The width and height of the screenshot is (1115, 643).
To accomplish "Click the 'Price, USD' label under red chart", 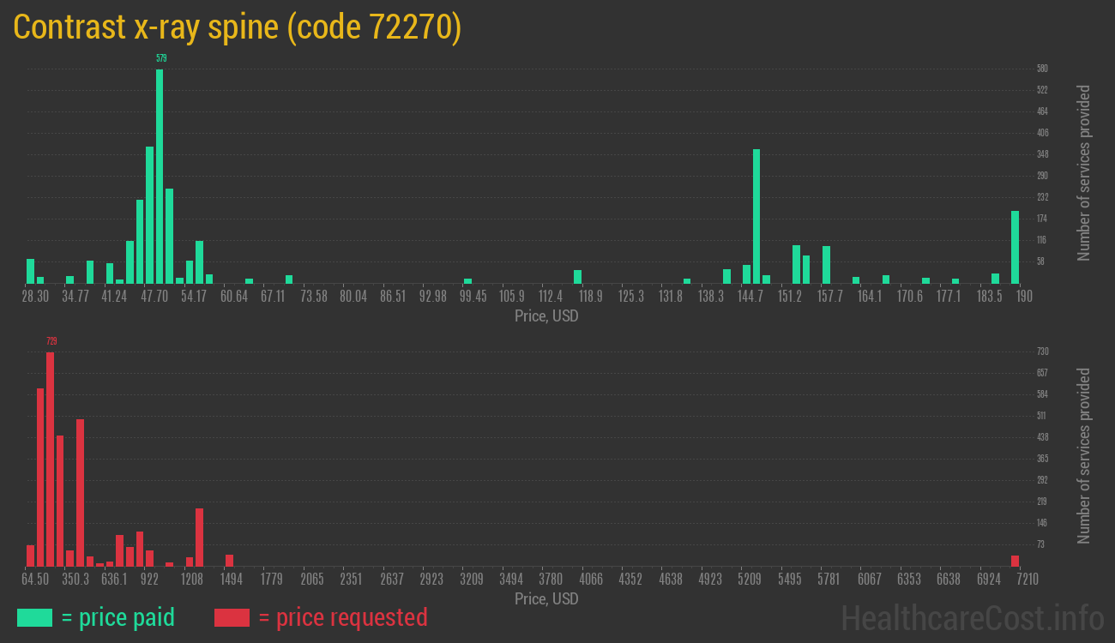I will click(546, 598).
